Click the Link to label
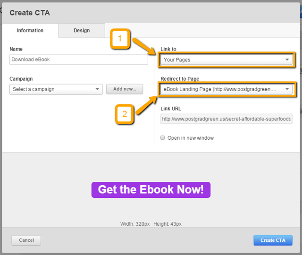 click(168, 49)
